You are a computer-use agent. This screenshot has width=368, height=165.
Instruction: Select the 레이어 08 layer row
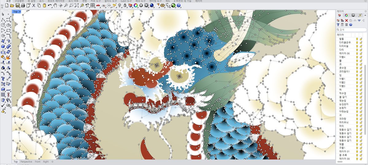[x=351, y=159]
